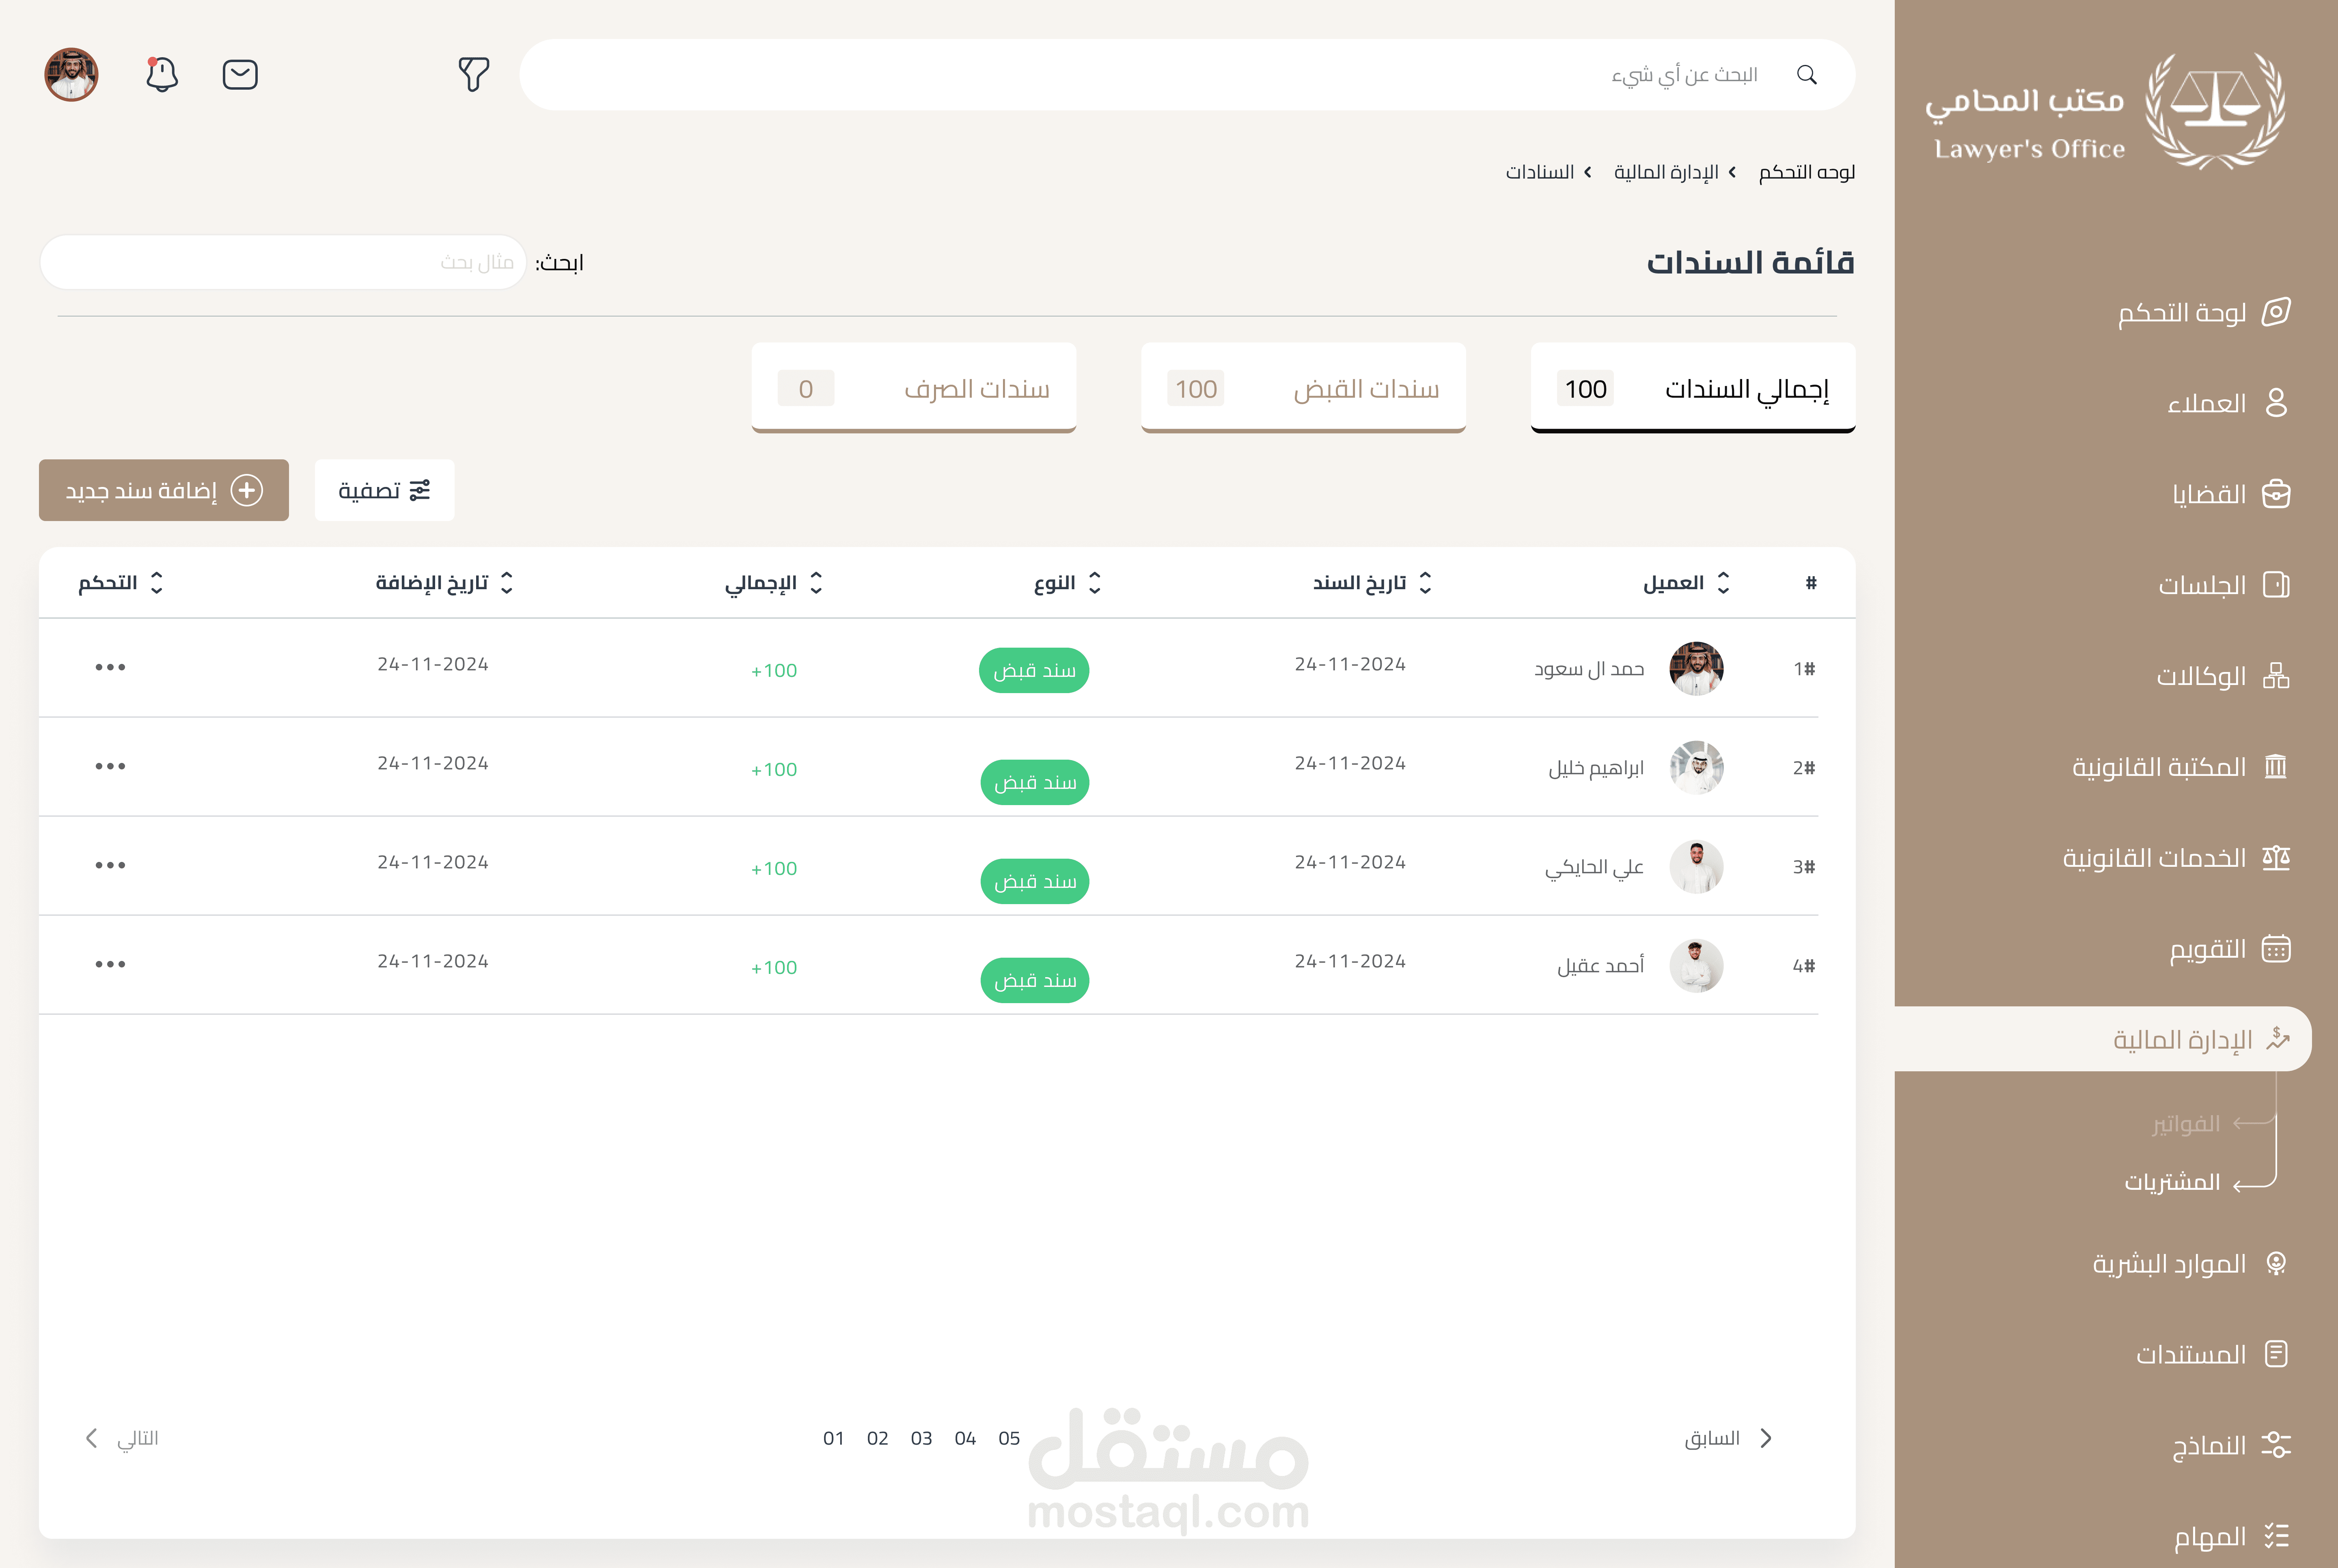The width and height of the screenshot is (2338, 1568).
Task: Click row number 3# cell
Action: pos(1803,867)
